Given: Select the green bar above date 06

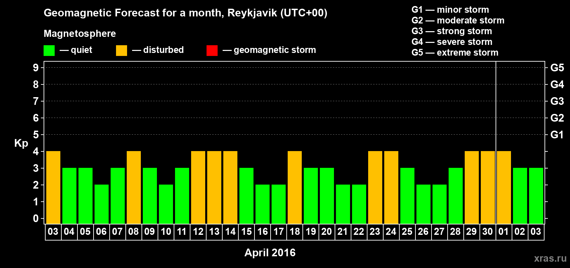Looking at the screenshot, I should click(102, 204).
